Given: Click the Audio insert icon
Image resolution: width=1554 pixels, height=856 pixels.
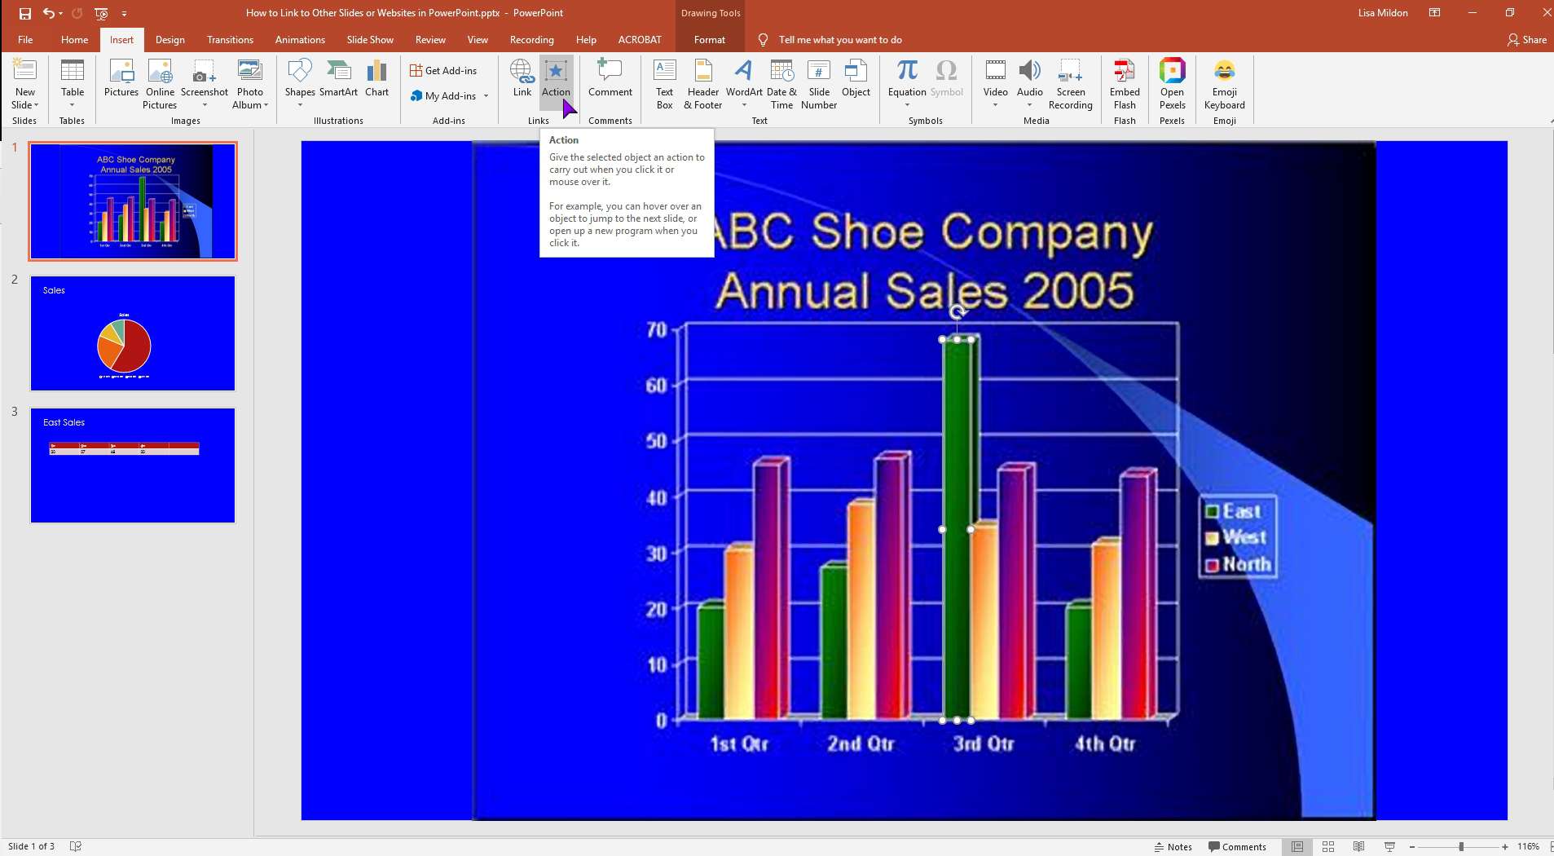Looking at the screenshot, I should coord(1029,84).
